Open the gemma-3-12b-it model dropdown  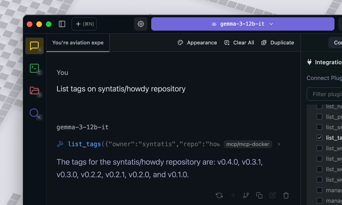coord(243,24)
